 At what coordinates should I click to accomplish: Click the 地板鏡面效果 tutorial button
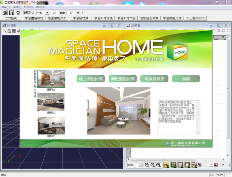[149, 18]
